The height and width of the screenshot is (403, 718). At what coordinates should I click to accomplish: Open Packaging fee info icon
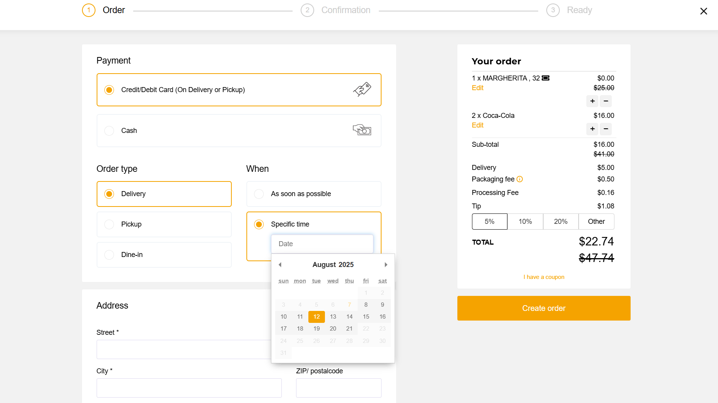[x=520, y=179]
